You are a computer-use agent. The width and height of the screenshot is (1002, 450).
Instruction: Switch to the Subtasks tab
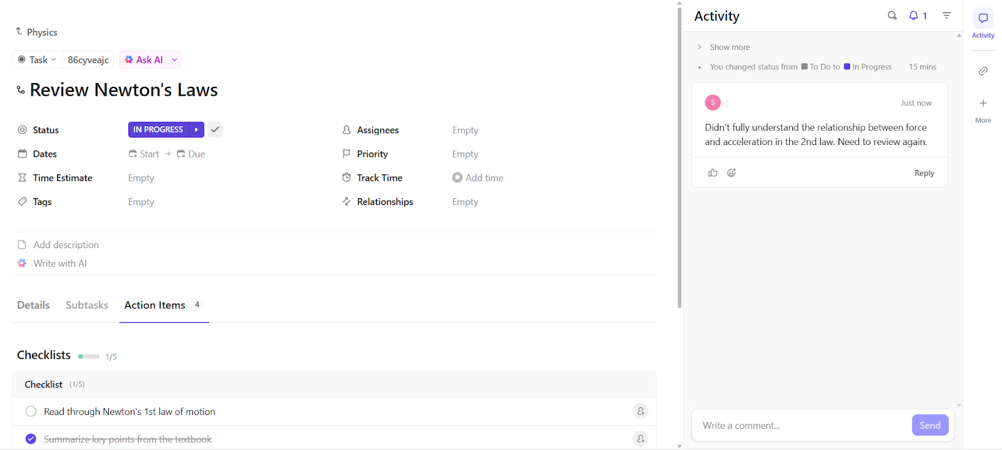pos(87,305)
